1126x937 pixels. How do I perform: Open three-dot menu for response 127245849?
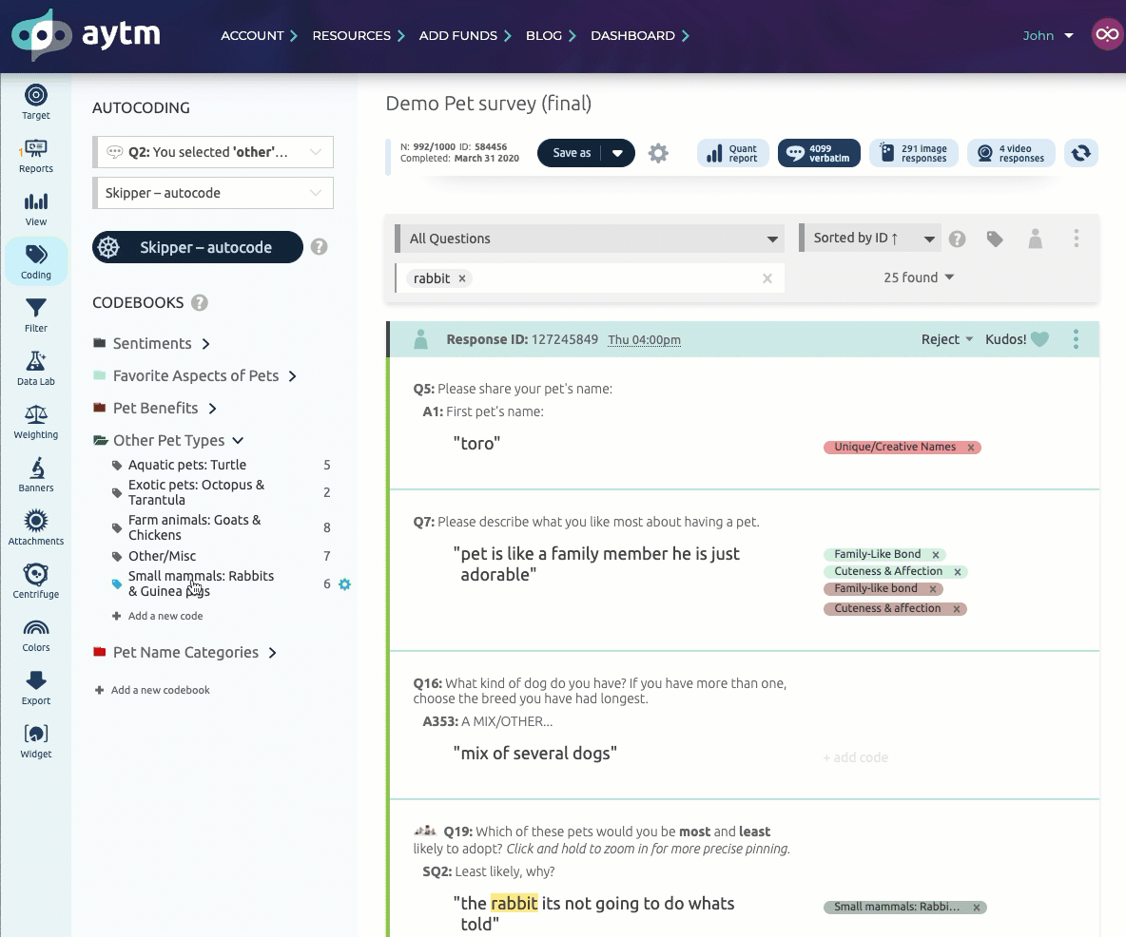click(1076, 339)
